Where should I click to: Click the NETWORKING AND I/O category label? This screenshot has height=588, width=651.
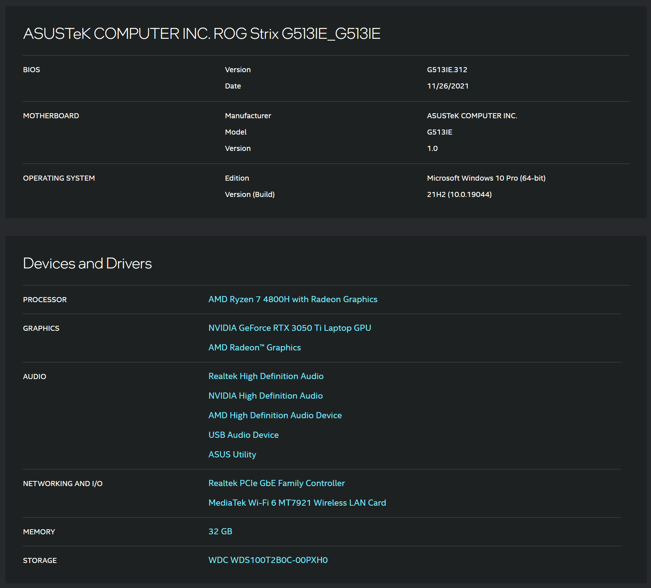(x=62, y=484)
